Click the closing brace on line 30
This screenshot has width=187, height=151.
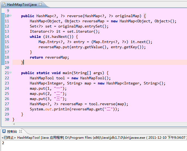coord(13,120)
